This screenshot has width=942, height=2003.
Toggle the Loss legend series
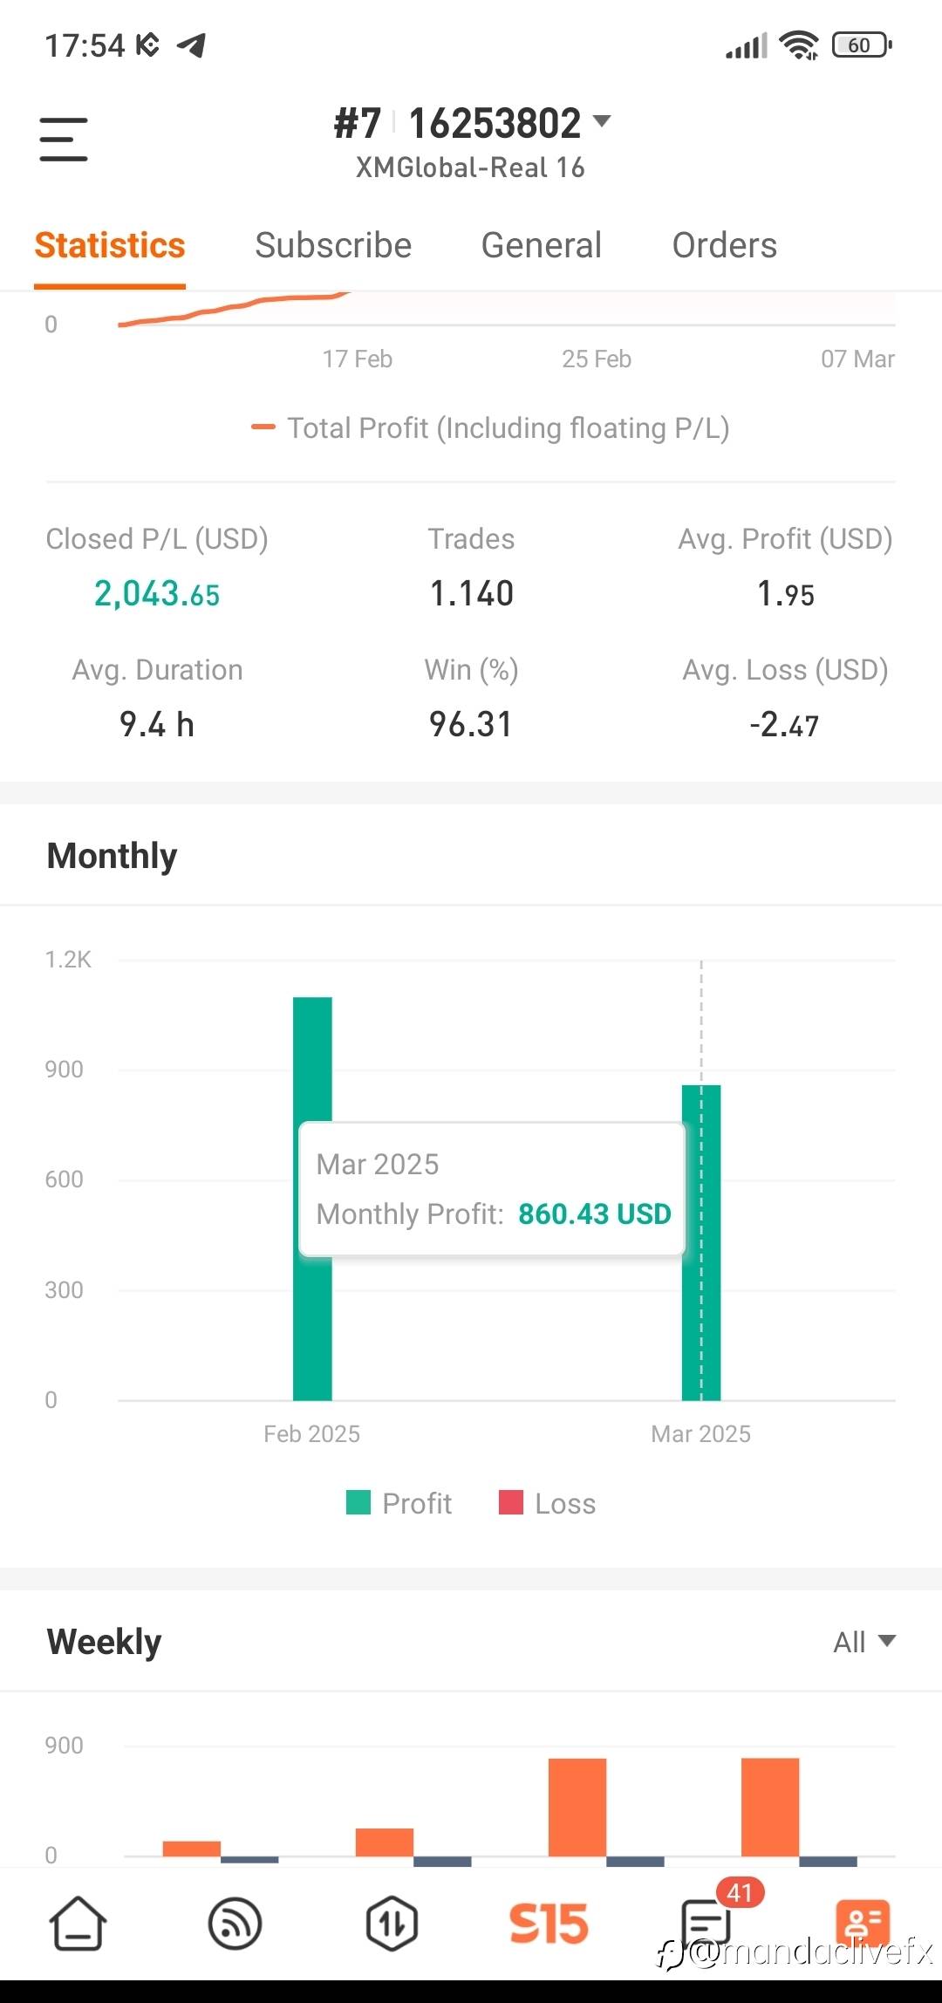[548, 1503]
